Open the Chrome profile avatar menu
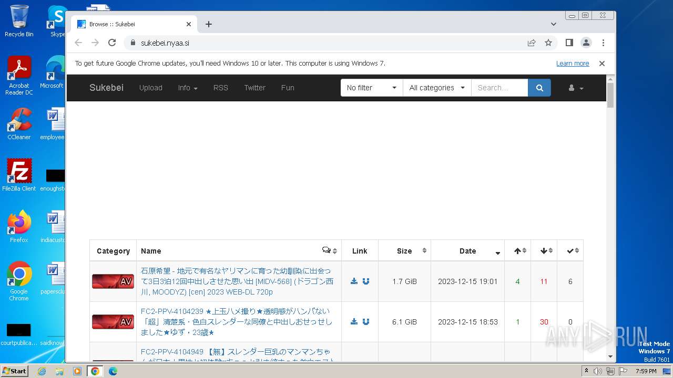Viewport: 673px width, 378px height. (586, 43)
